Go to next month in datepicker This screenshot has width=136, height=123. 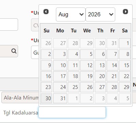pyautogui.click(x=125, y=12)
